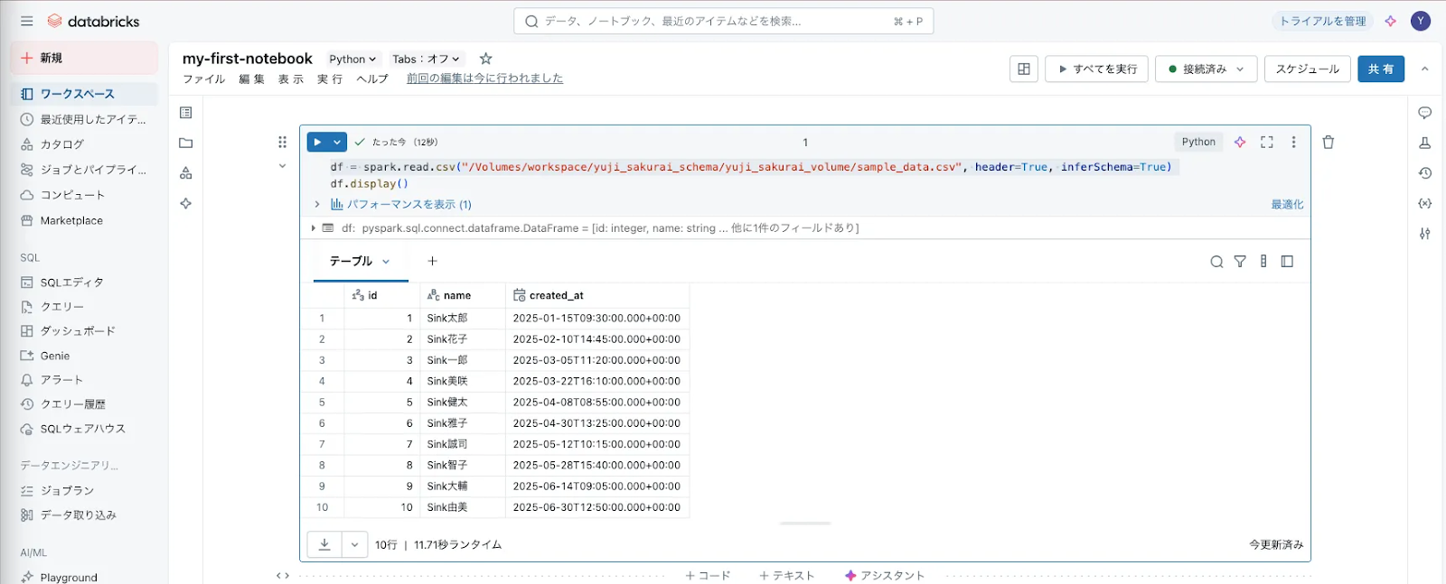Run the cell with the play button

[317, 142]
